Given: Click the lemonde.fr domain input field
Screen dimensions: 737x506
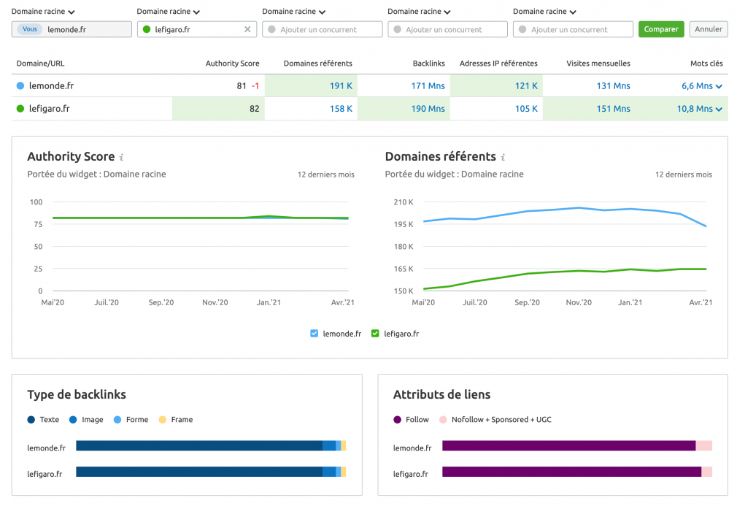Looking at the screenshot, I should coord(72,29).
